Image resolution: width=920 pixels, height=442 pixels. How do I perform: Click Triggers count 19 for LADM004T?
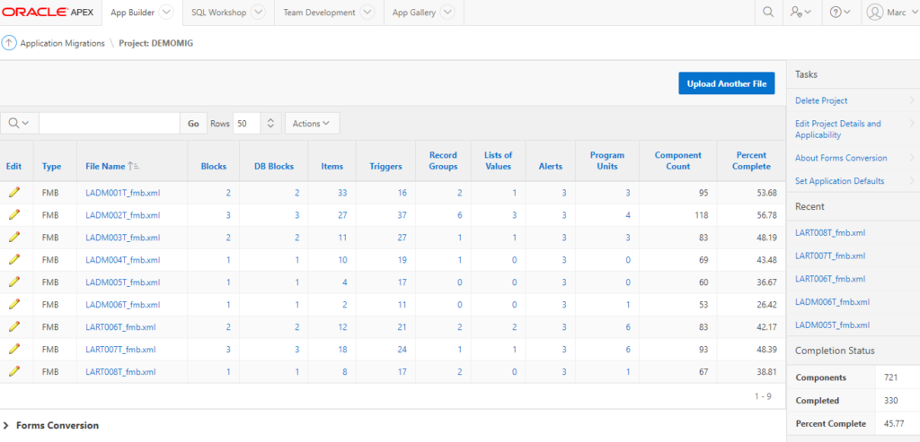[402, 259]
